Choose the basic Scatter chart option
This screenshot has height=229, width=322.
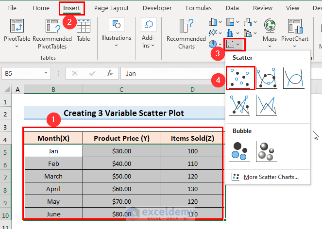click(x=240, y=78)
